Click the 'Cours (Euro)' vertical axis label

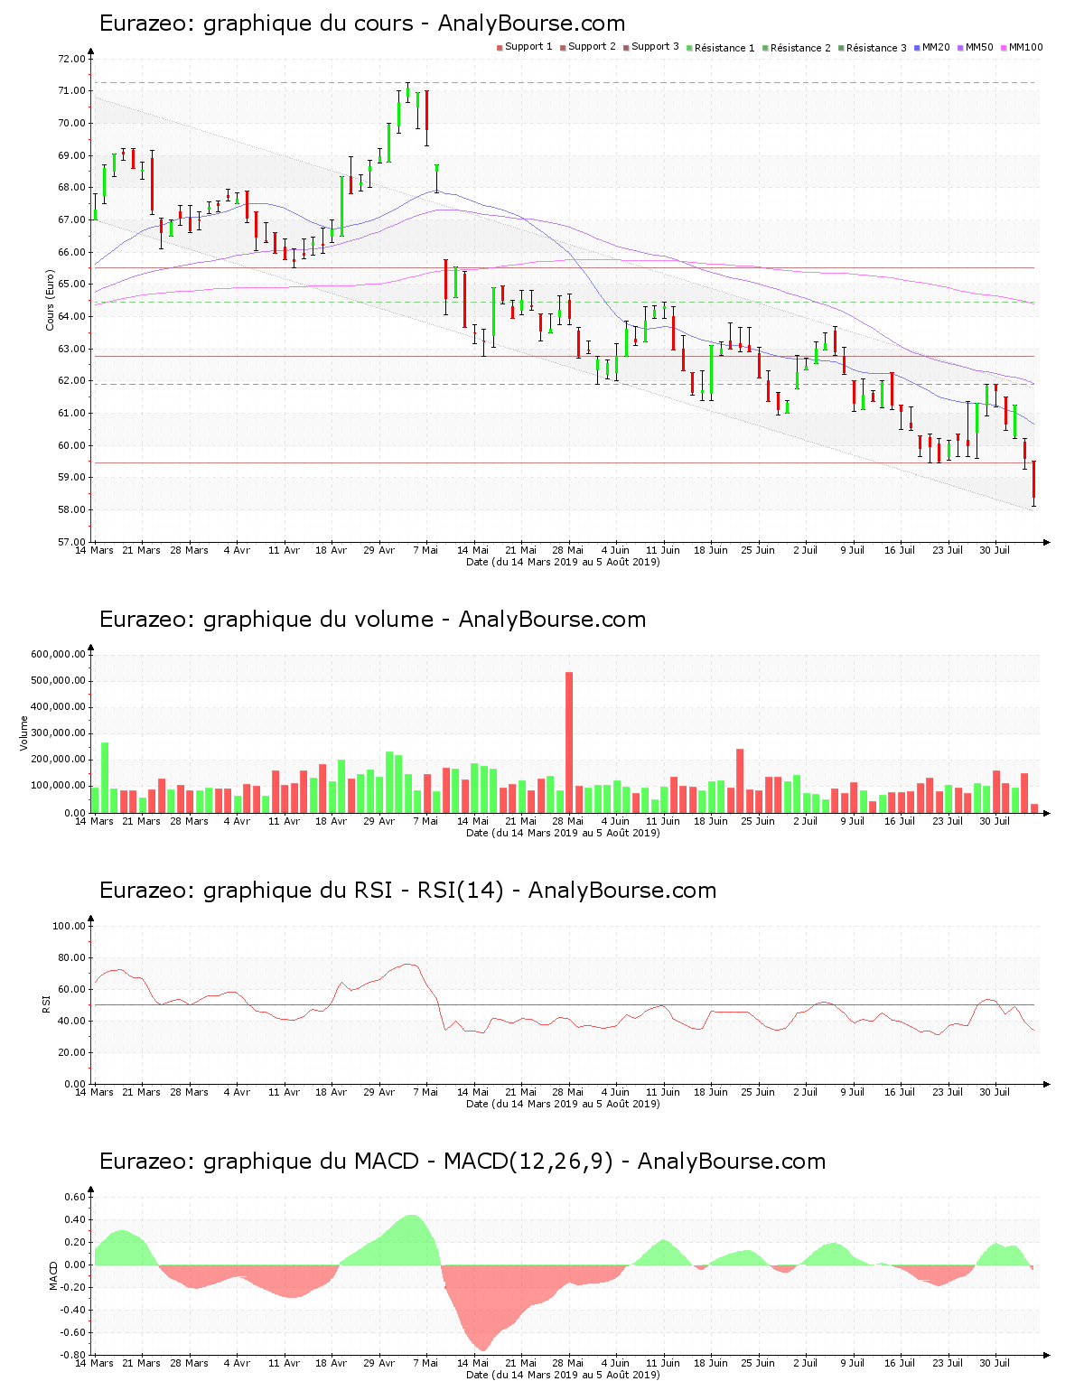(51, 300)
